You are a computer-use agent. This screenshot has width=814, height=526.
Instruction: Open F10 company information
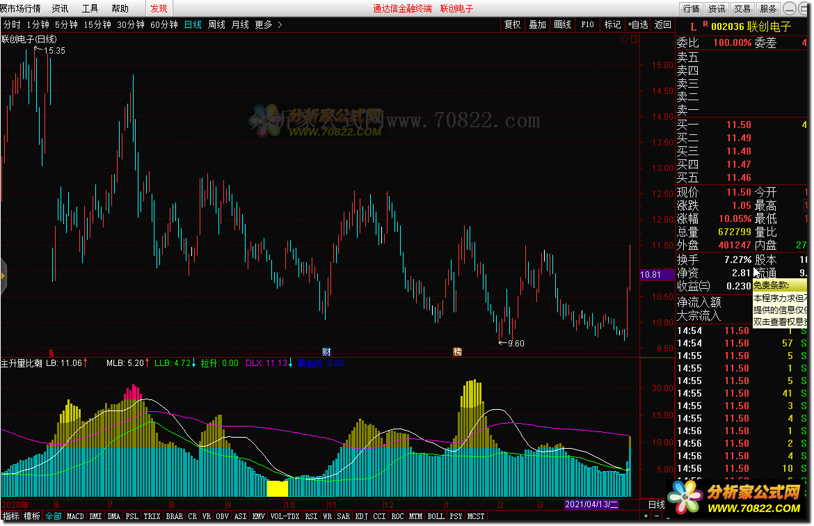tap(587, 24)
